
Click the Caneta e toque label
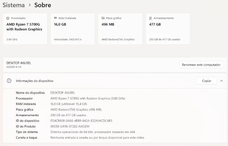tap(27, 137)
